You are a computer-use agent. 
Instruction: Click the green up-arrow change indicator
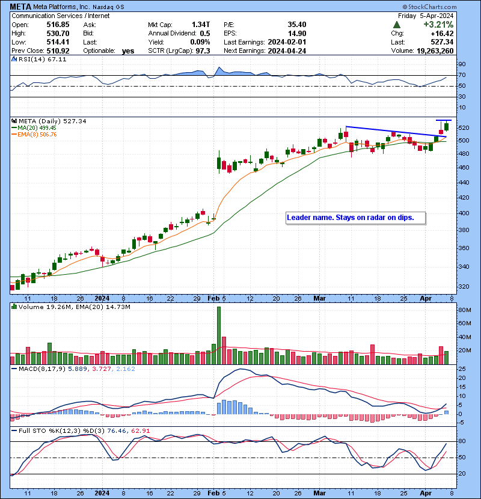(x=396, y=25)
